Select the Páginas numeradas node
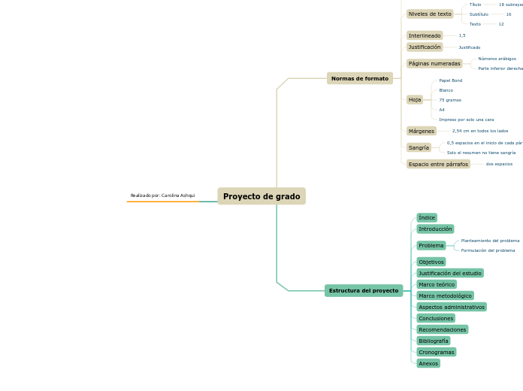Screen dimensions: 523x391 (x=434, y=63)
